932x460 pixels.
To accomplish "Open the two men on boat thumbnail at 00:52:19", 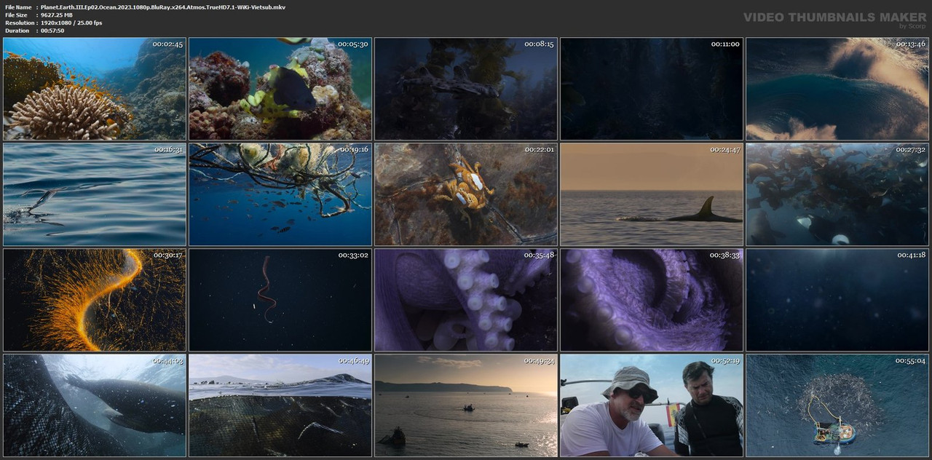I will [652, 405].
